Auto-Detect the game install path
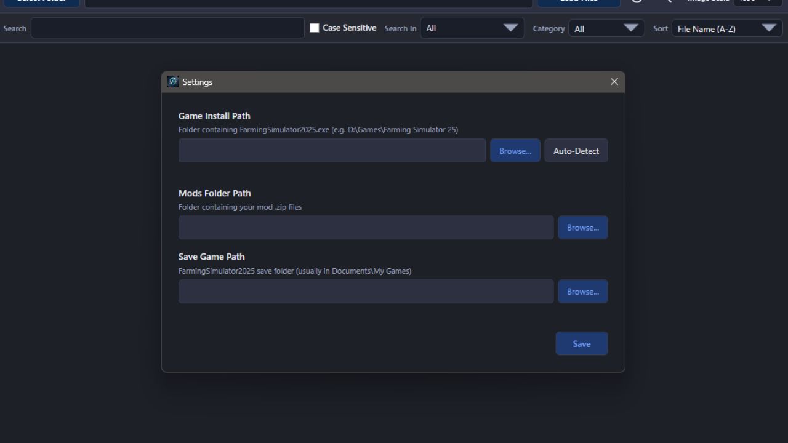788x443 pixels. 576,150
